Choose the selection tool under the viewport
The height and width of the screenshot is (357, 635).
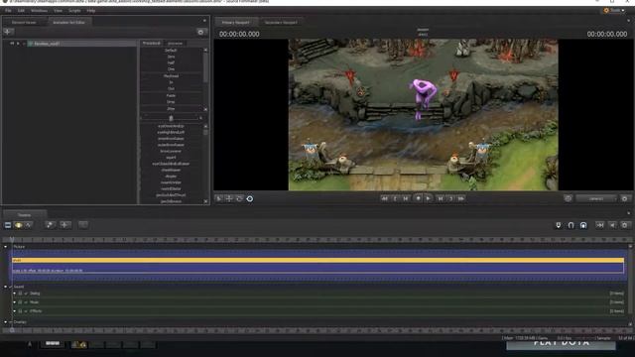(x=218, y=198)
